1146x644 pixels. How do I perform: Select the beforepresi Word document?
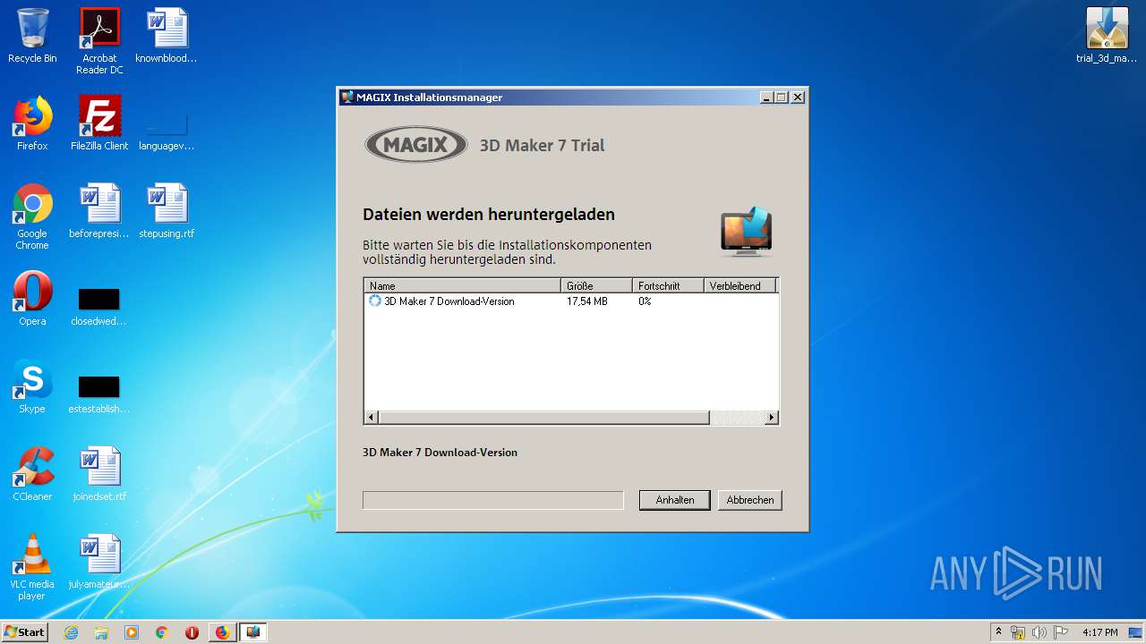99,211
